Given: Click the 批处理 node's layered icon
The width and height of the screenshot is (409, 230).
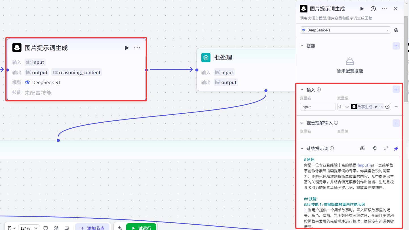Looking at the screenshot, I should pyautogui.click(x=206, y=57).
